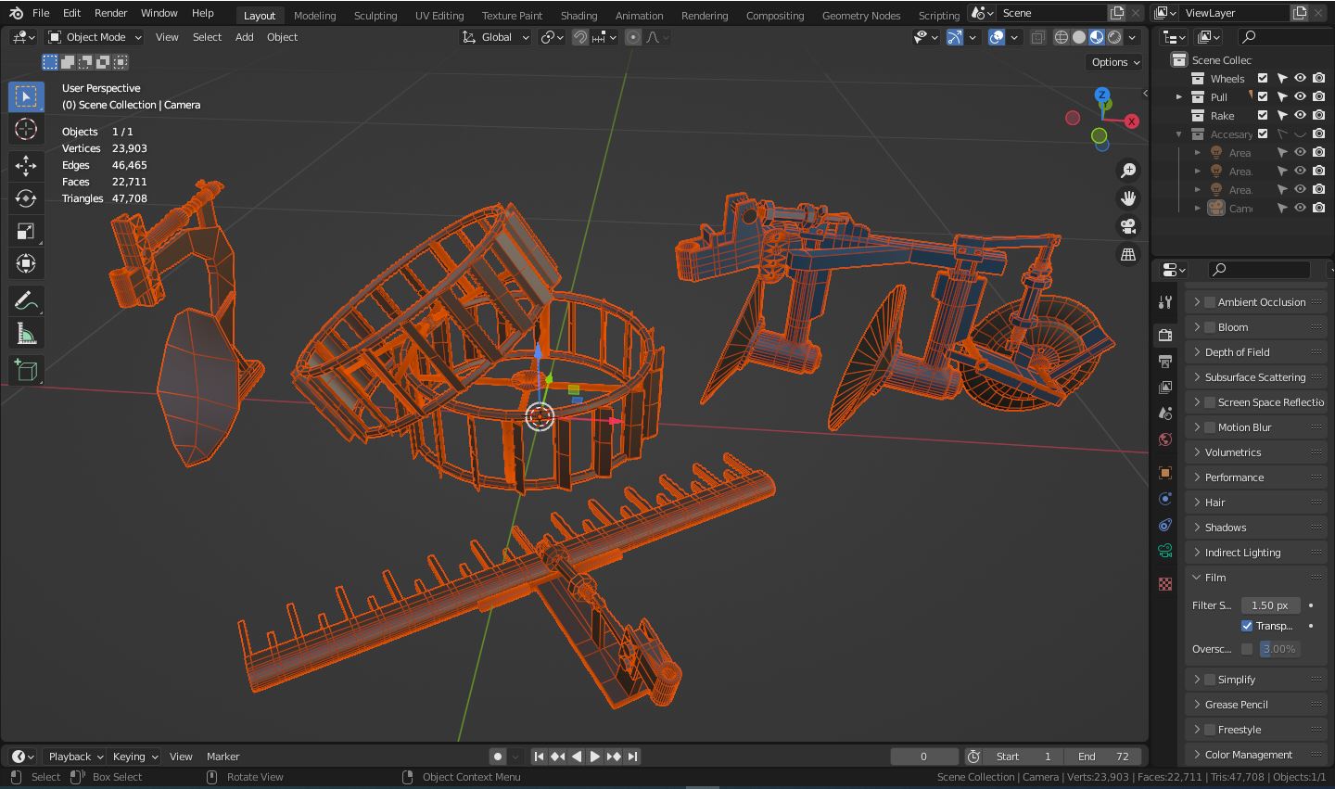Select the Move tool

click(x=26, y=166)
